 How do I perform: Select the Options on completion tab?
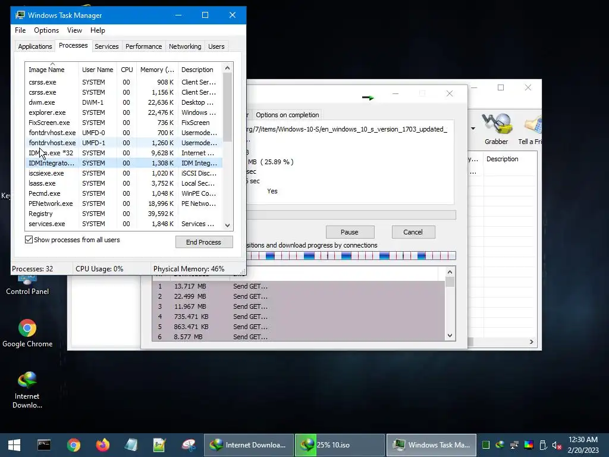point(287,115)
